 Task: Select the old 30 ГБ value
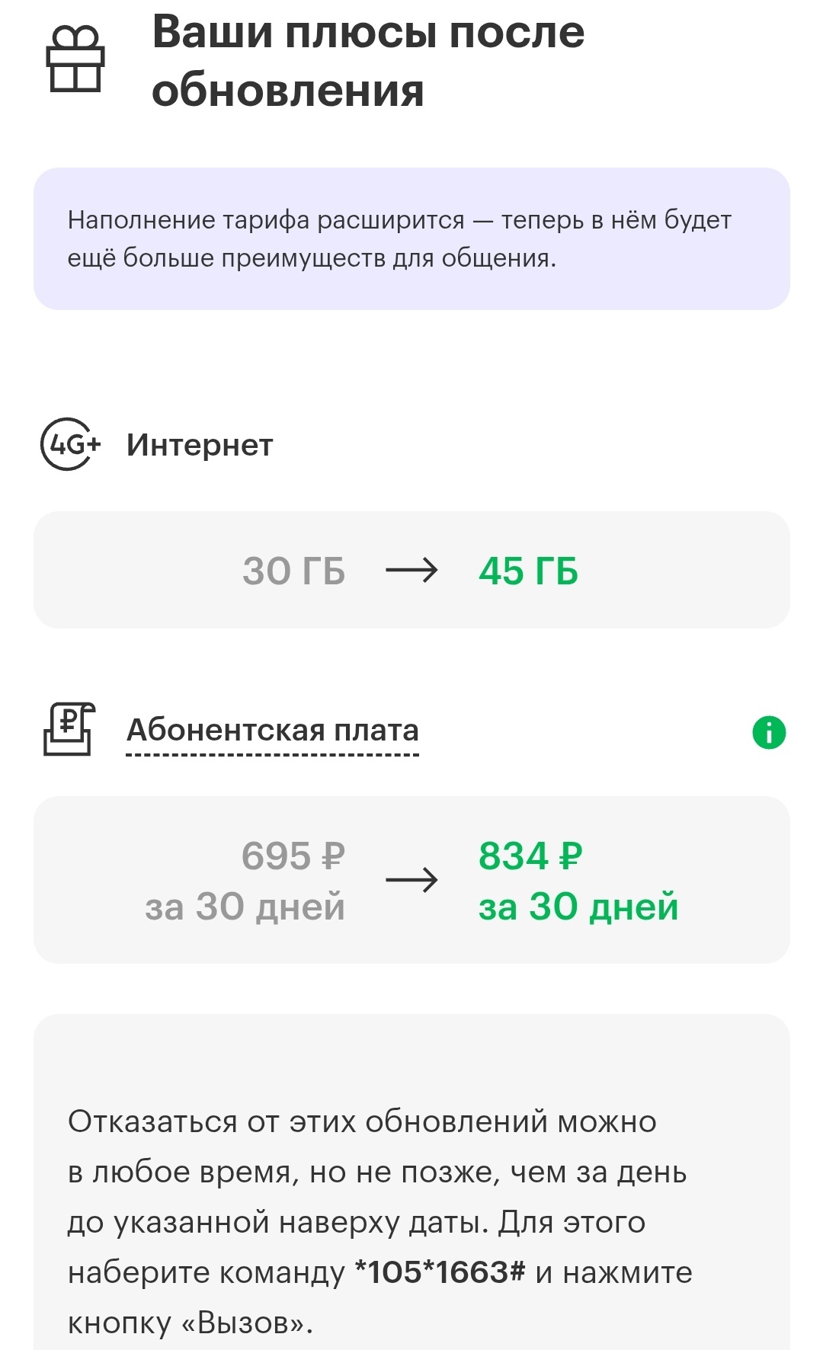(294, 571)
